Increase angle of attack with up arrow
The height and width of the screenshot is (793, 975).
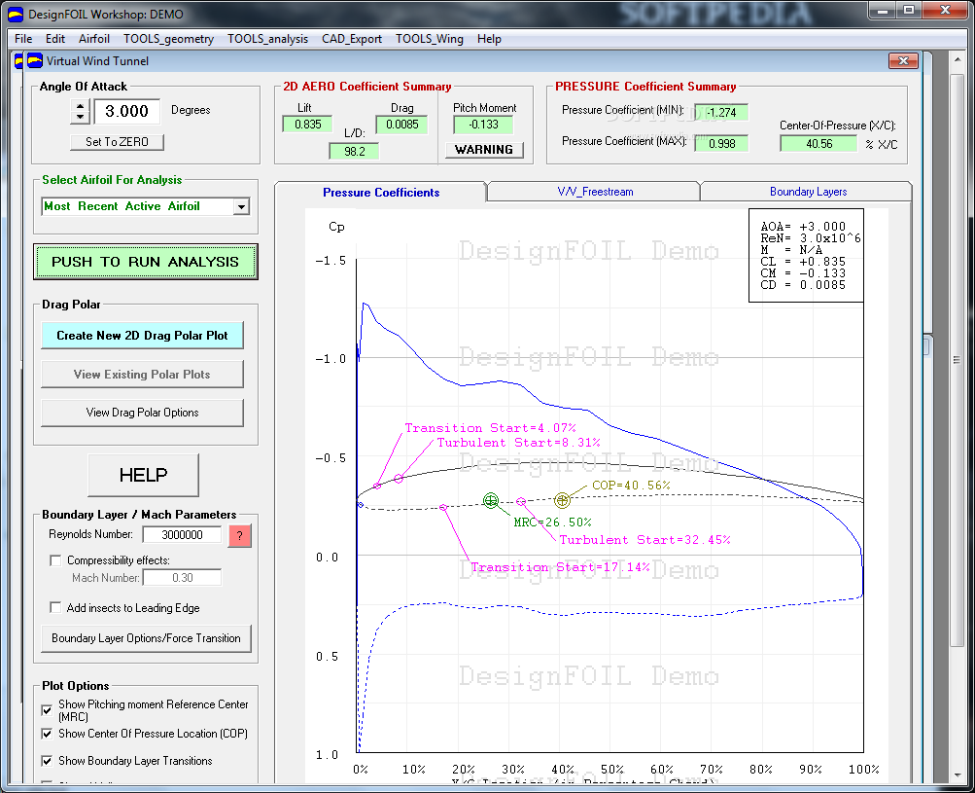80,106
